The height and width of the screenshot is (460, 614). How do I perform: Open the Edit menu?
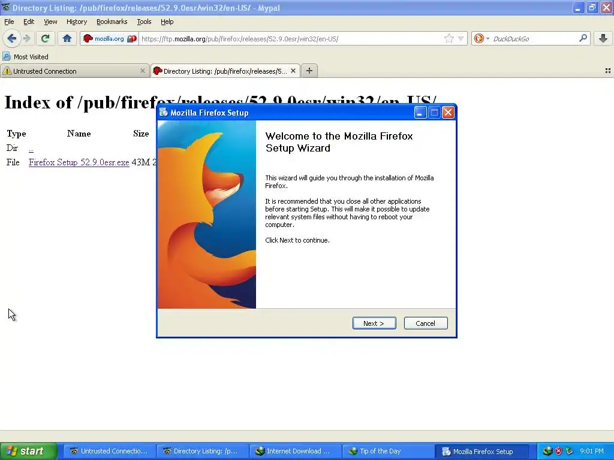(29, 22)
